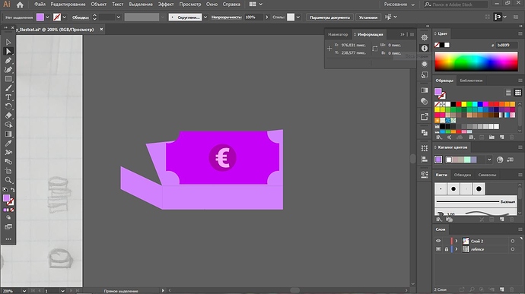Image resolution: width=525 pixels, height=294 pixels.
Task: Expand the Слой 2 layer
Action: point(456,241)
